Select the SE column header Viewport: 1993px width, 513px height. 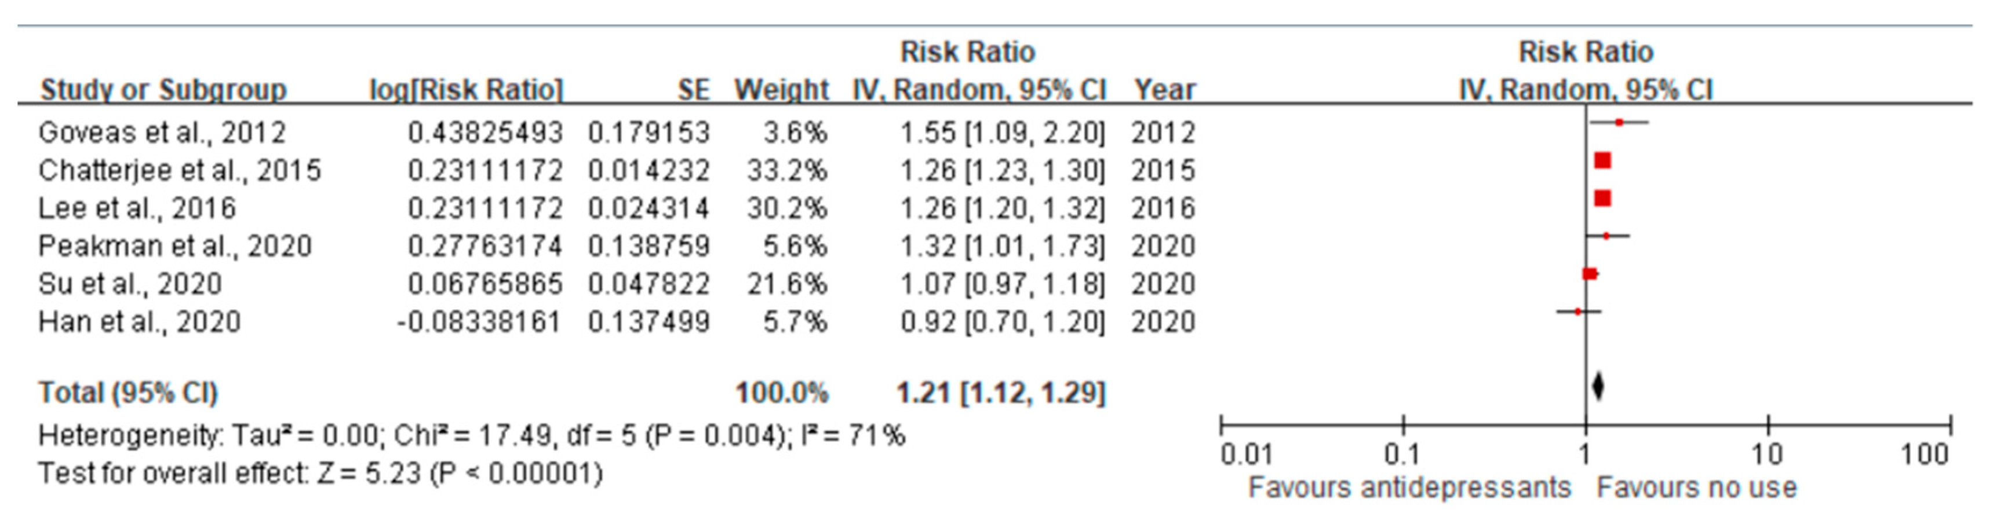click(x=693, y=90)
